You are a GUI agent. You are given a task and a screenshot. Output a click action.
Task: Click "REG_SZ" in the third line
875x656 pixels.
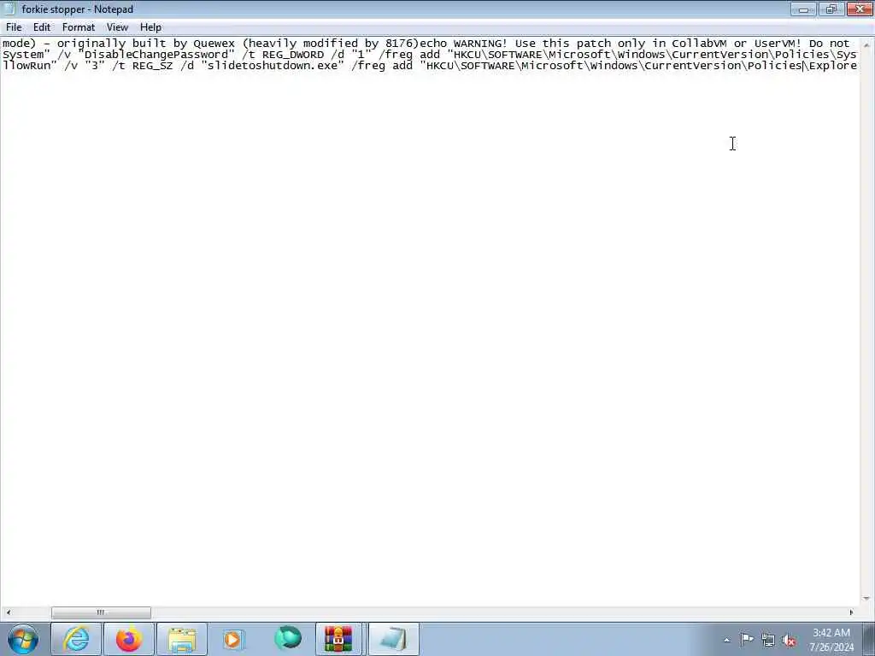point(152,66)
